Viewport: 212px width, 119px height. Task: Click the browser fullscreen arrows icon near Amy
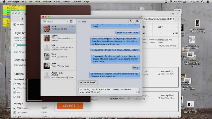coord(178,13)
